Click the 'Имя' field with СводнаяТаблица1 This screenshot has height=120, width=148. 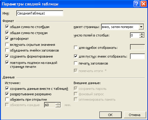40,13
